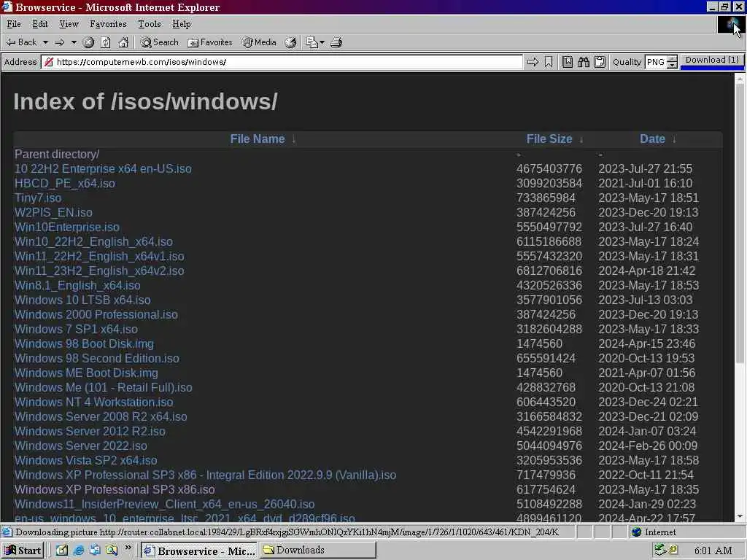Click the Forward arrow button
Image resolution: width=747 pixels, height=560 pixels.
(x=60, y=42)
